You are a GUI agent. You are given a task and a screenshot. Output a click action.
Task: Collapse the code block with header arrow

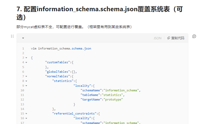(x=23, y=38)
